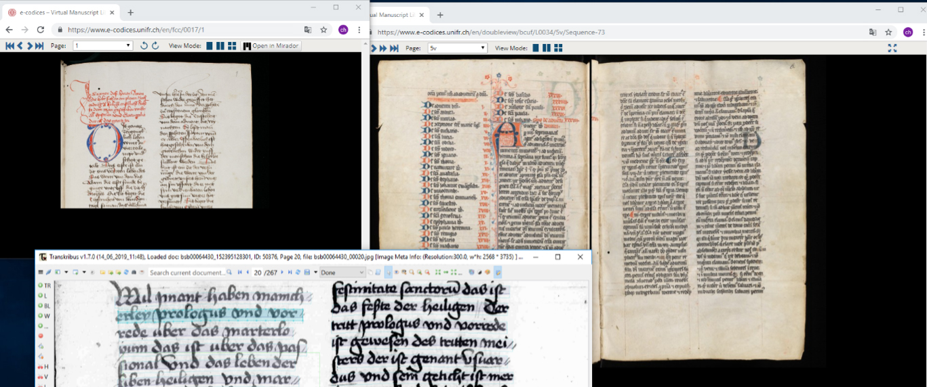927x387 pixels.
Task: Jump to last page in right viewer
Action: tap(394, 48)
